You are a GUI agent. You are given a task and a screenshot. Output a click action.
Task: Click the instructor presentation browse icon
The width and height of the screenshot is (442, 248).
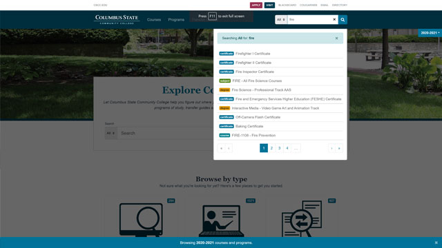tap(221, 220)
